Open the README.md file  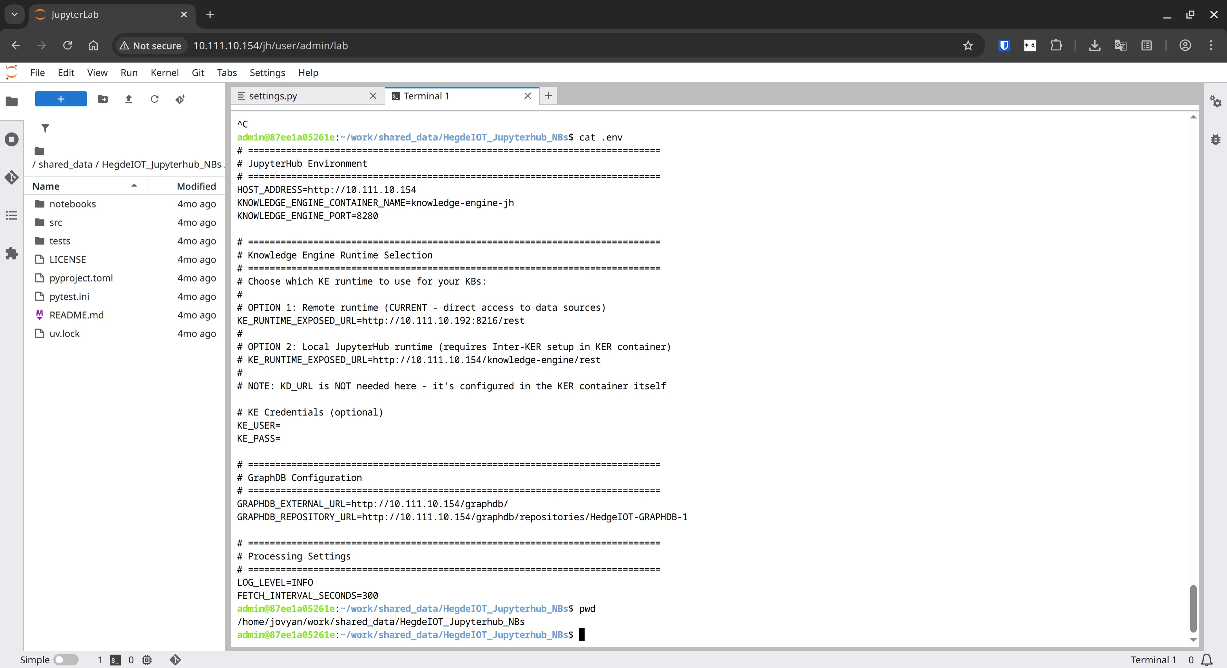coord(76,314)
